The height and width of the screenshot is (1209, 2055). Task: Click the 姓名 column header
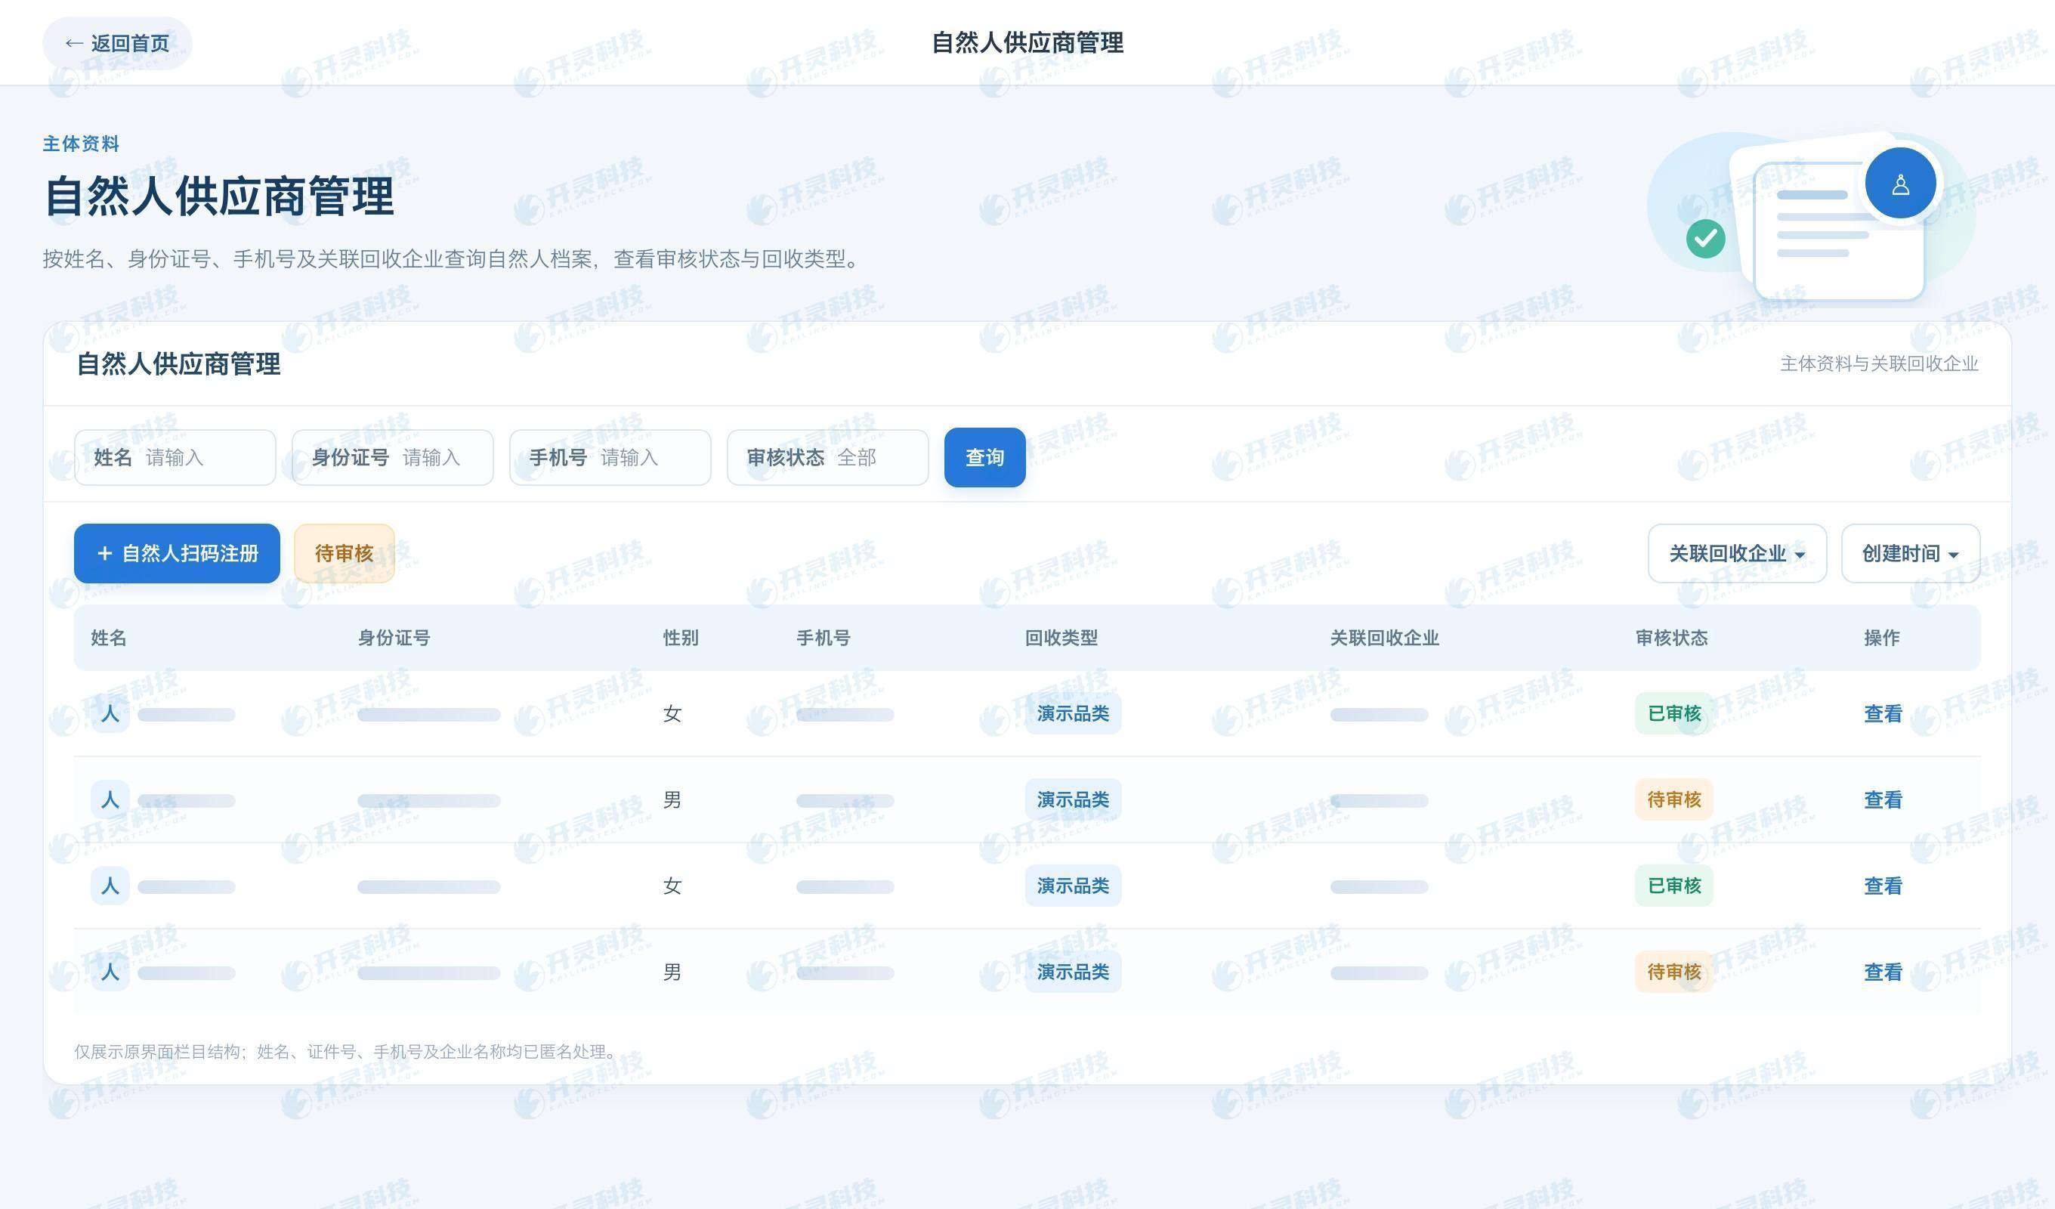(109, 639)
